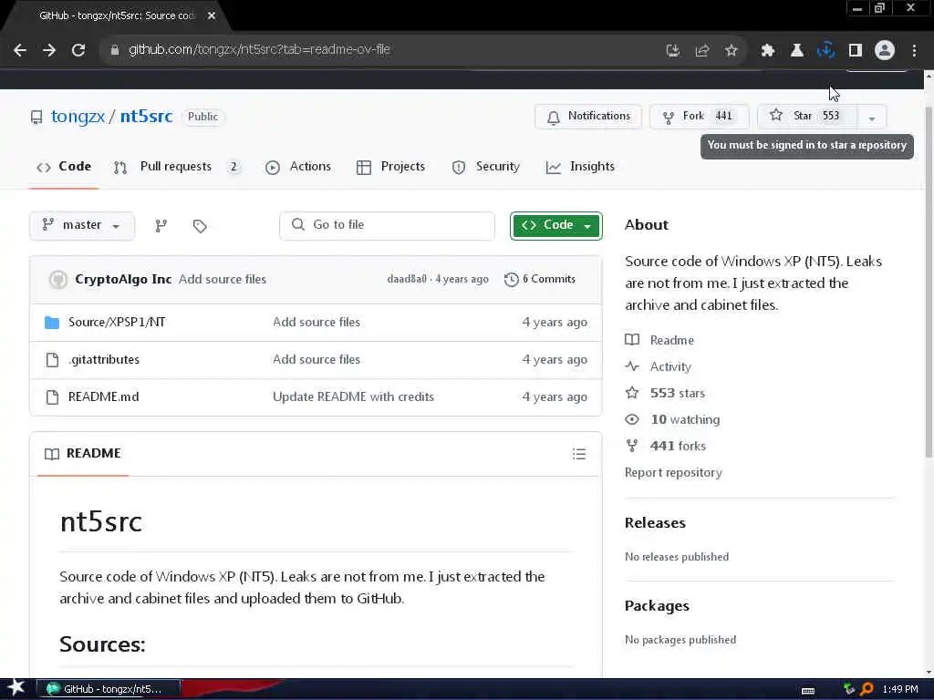Click CryptoAlgo Inc avatar
934x700 pixels.
pyautogui.click(x=57, y=279)
